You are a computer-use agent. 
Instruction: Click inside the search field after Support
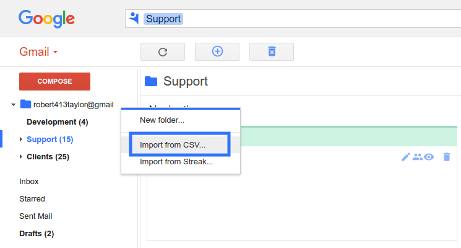click(321, 19)
